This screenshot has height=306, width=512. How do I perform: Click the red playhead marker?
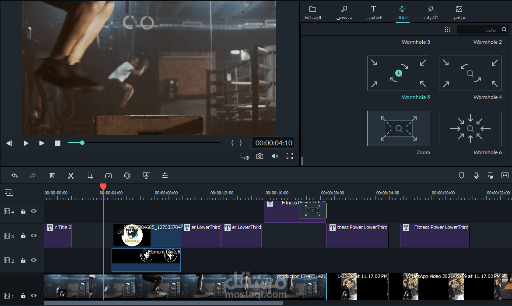coord(103,186)
